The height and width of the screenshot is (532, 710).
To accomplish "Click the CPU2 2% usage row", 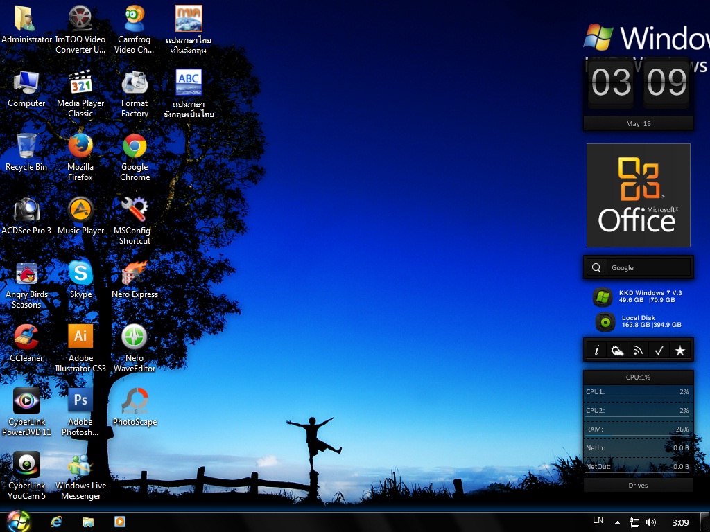I will point(638,410).
